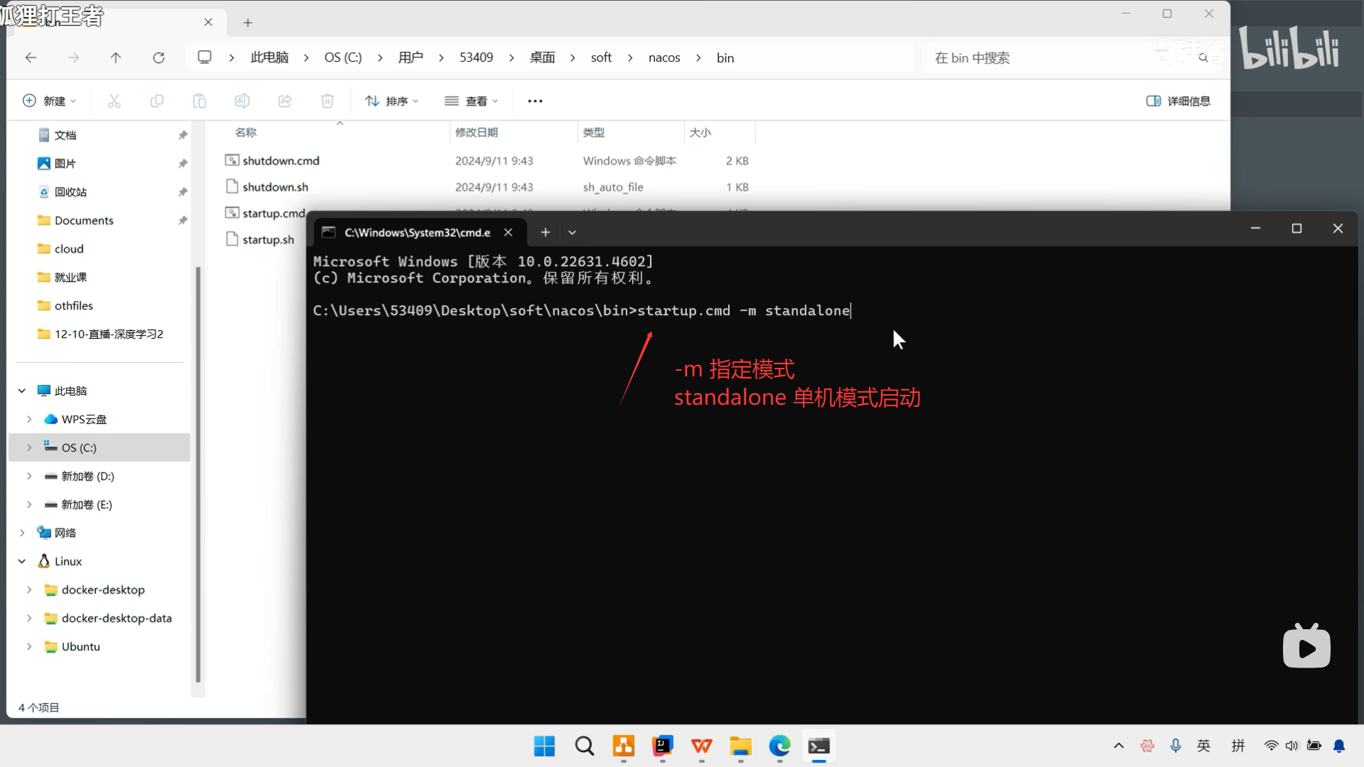This screenshot has height=767, width=1364.
Task: Open a new terminal tab with the plus button
Action: click(x=545, y=232)
